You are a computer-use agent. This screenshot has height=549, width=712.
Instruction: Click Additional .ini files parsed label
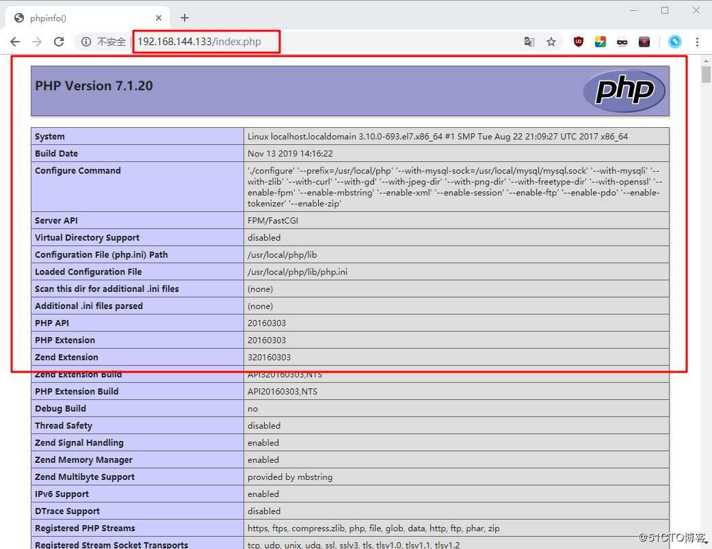click(x=88, y=306)
